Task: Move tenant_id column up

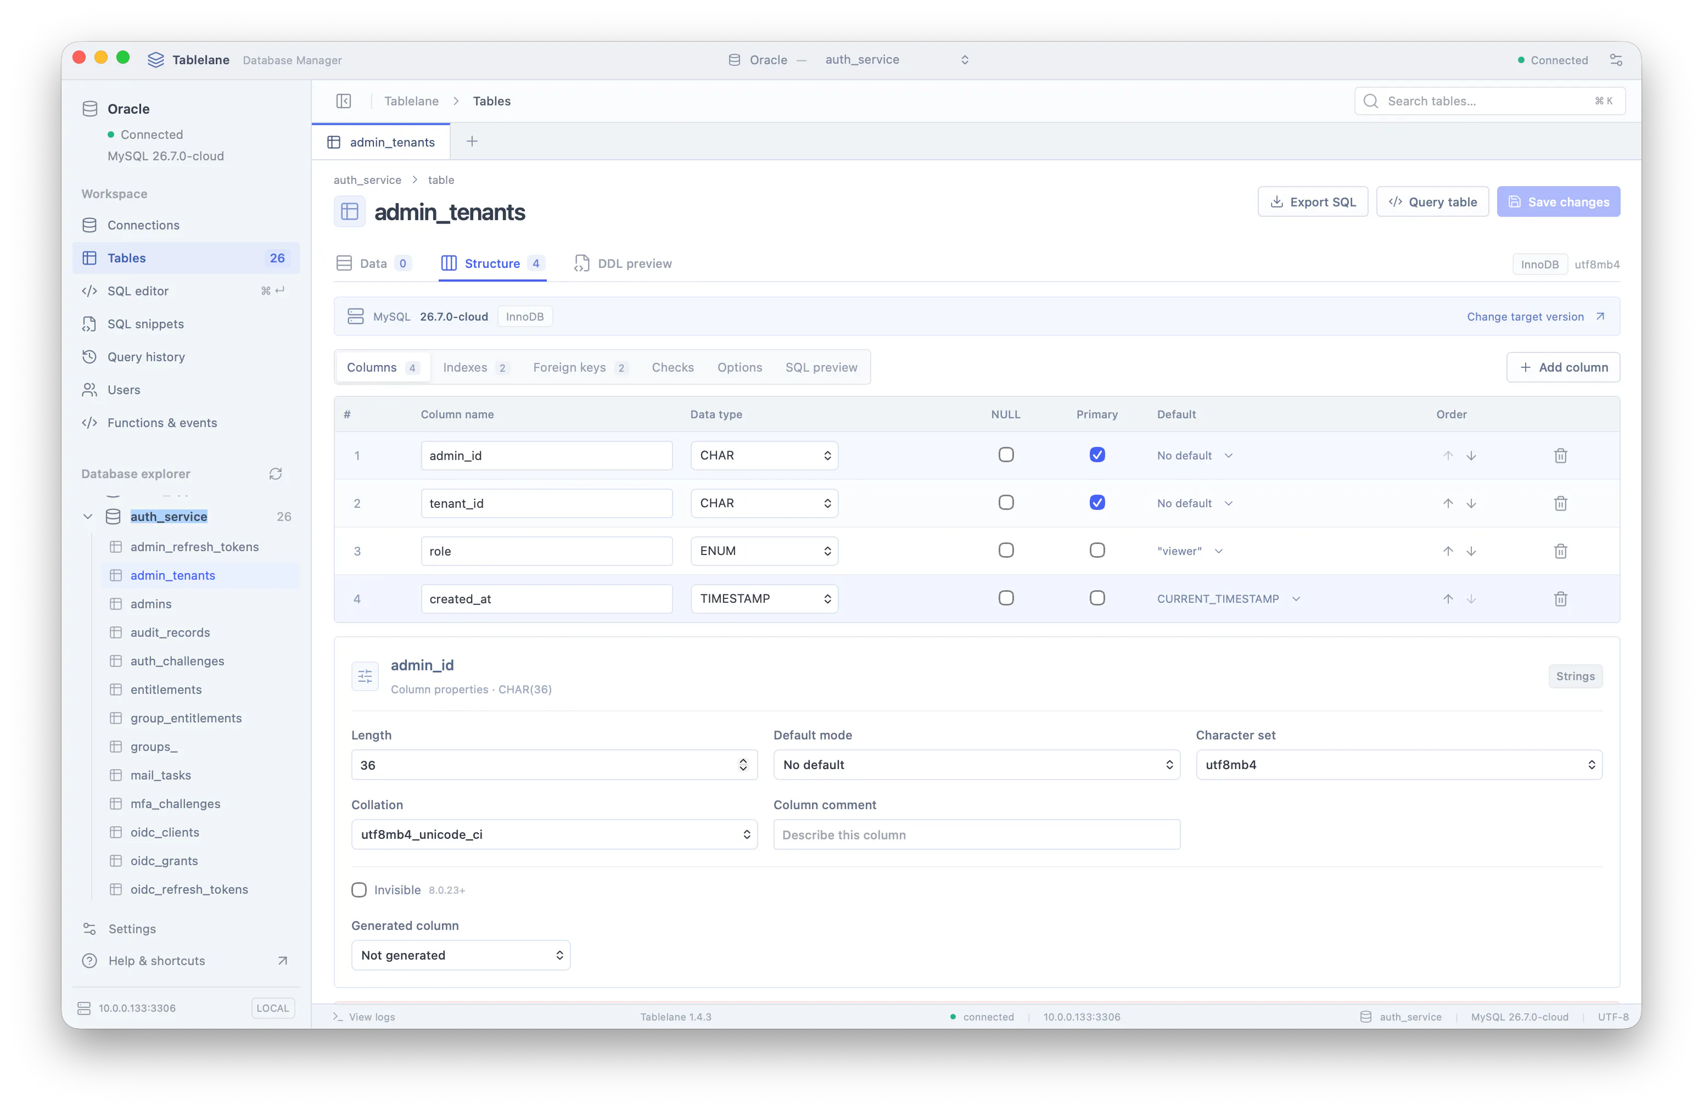Action: click(1448, 503)
